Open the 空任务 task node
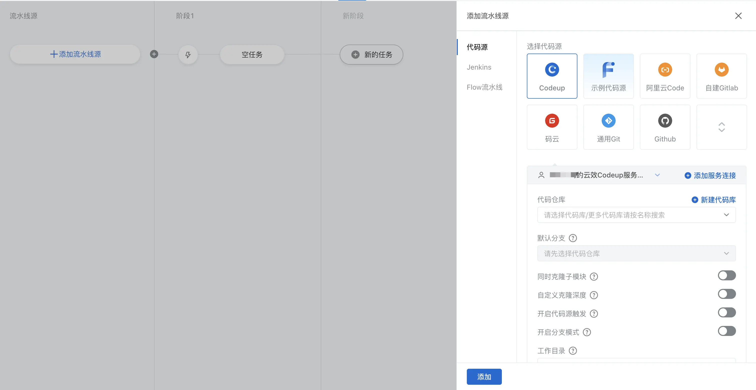The width and height of the screenshot is (756, 390). [252, 55]
